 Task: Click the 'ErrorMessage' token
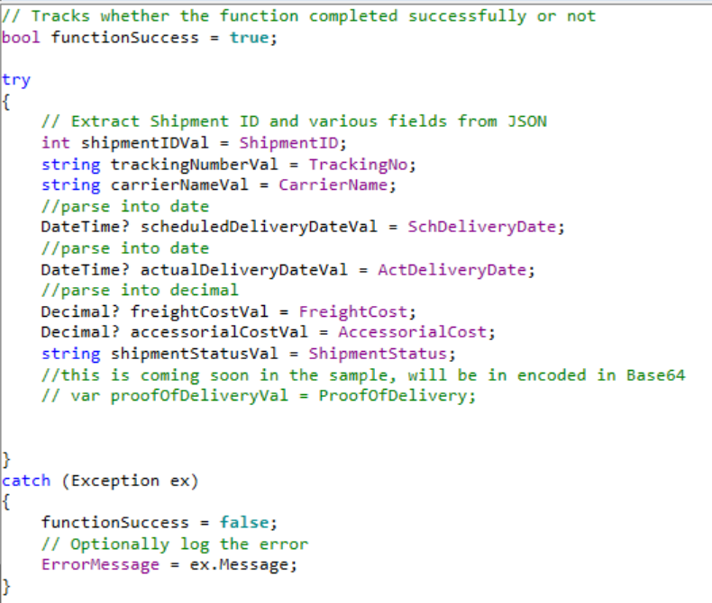tap(100, 564)
